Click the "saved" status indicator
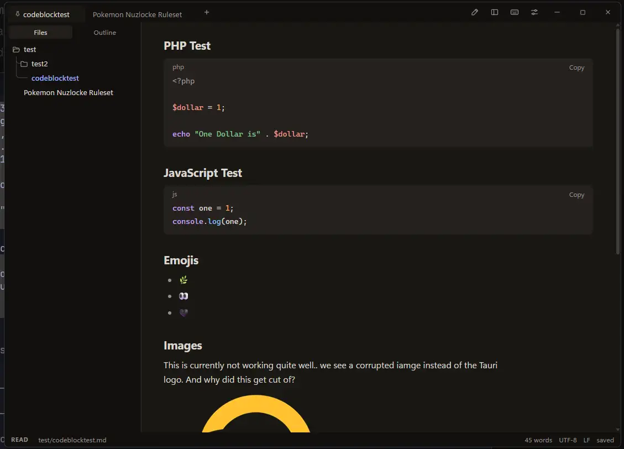The height and width of the screenshot is (449, 624). 605,440
